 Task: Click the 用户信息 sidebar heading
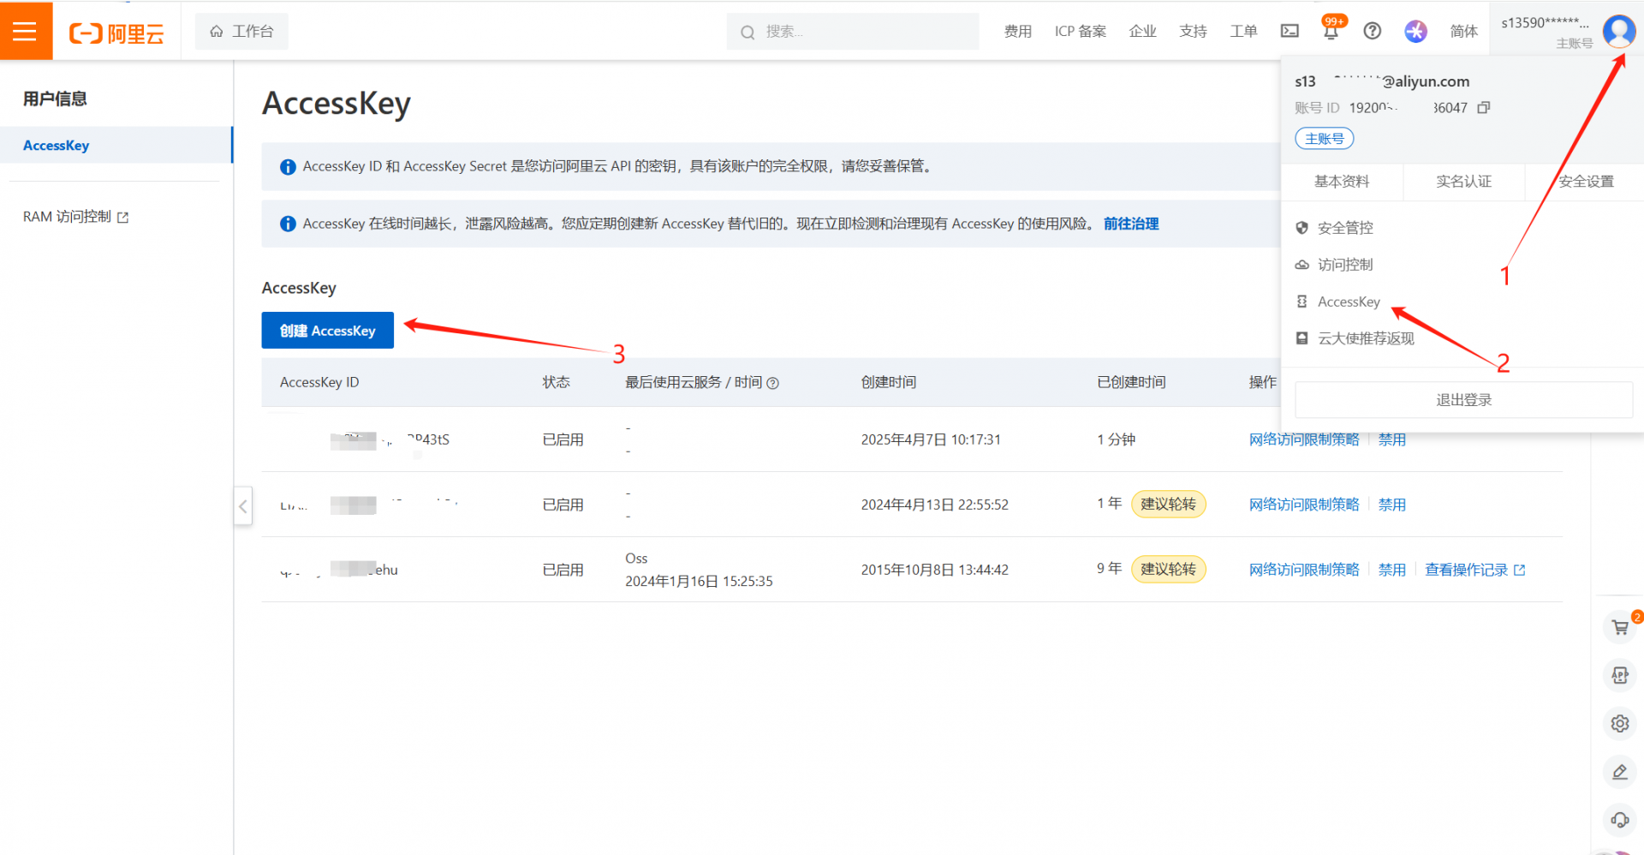pyautogui.click(x=55, y=99)
